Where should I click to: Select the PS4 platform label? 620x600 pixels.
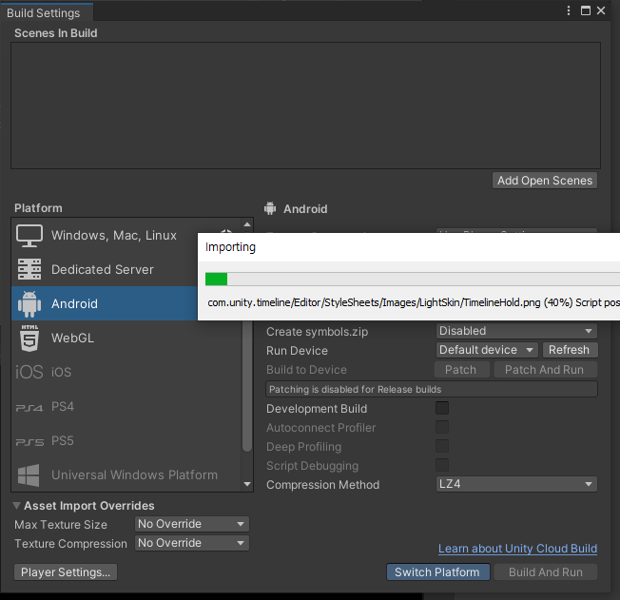point(63,407)
